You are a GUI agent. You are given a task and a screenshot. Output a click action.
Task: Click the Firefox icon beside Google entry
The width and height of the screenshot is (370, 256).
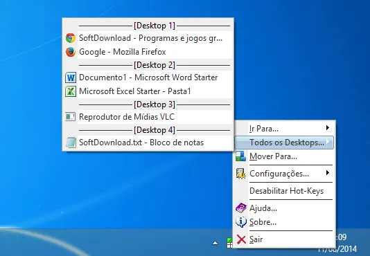(71, 52)
